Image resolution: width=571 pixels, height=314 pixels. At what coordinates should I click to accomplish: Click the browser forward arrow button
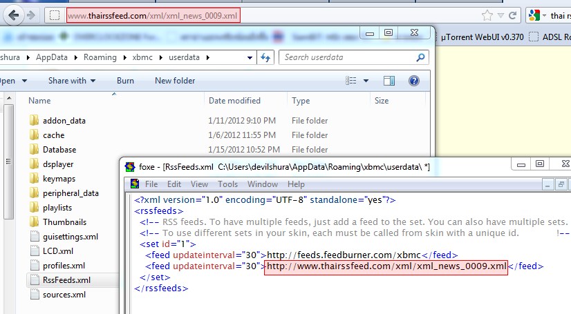point(31,15)
